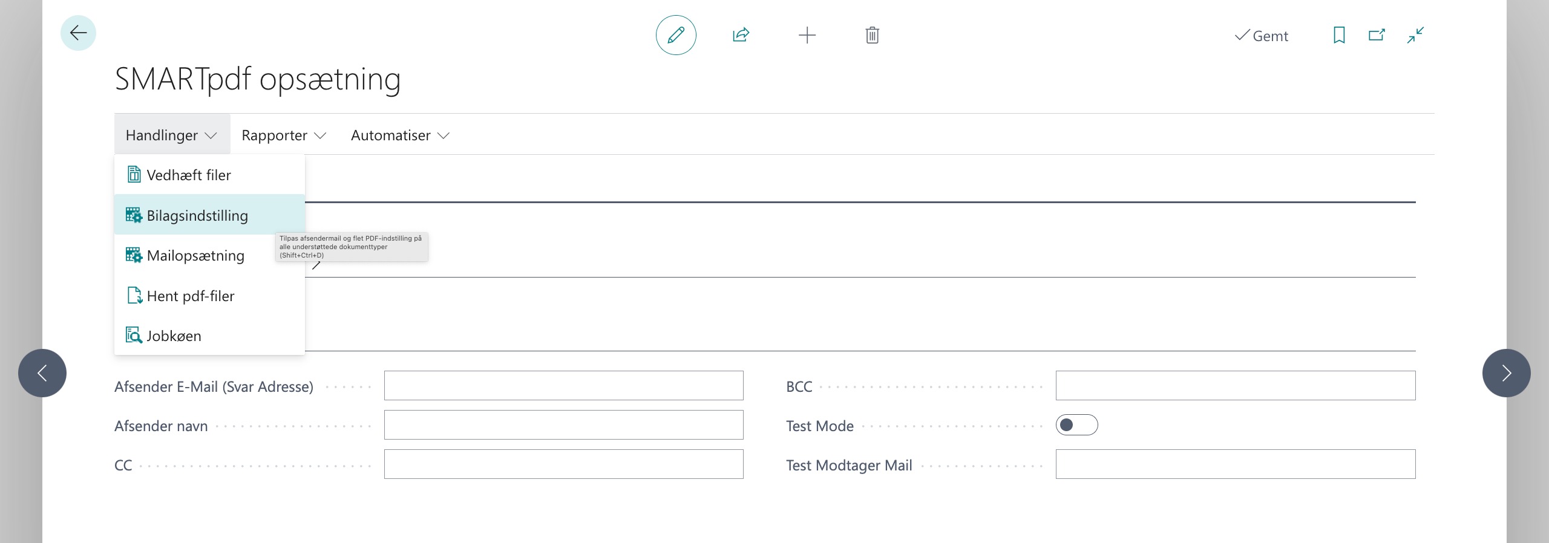Image resolution: width=1549 pixels, height=543 pixels.
Task: Focus the Afsender navn input field
Action: pyautogui.click(x=563, y=425)
